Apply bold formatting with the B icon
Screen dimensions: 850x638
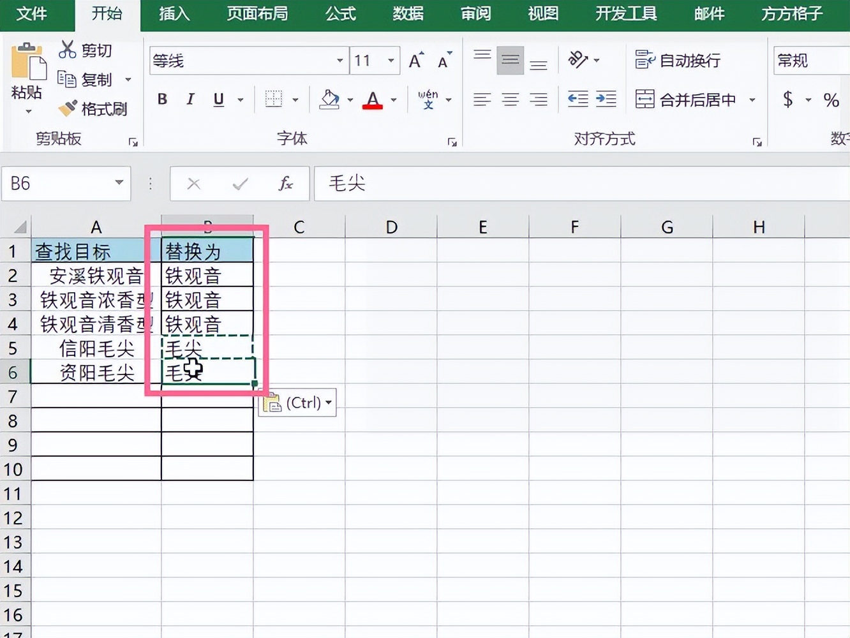pyautogui.click(x=162, y=100)
